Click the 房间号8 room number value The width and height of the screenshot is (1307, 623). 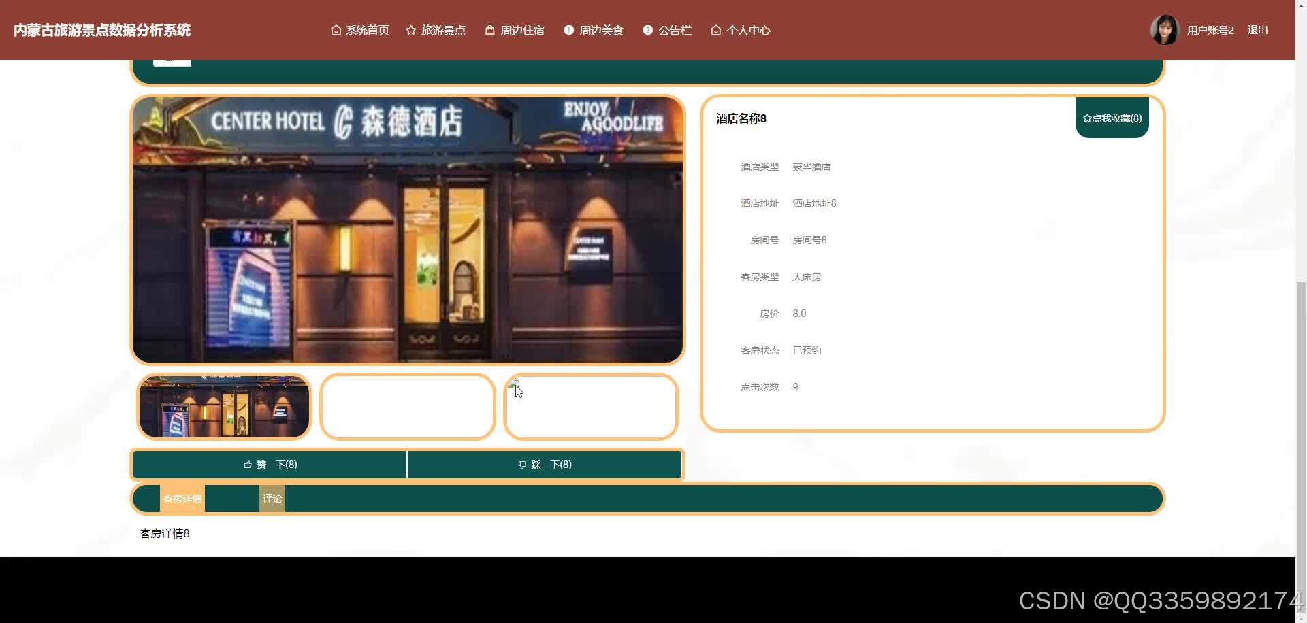click(x=809, y=240)
